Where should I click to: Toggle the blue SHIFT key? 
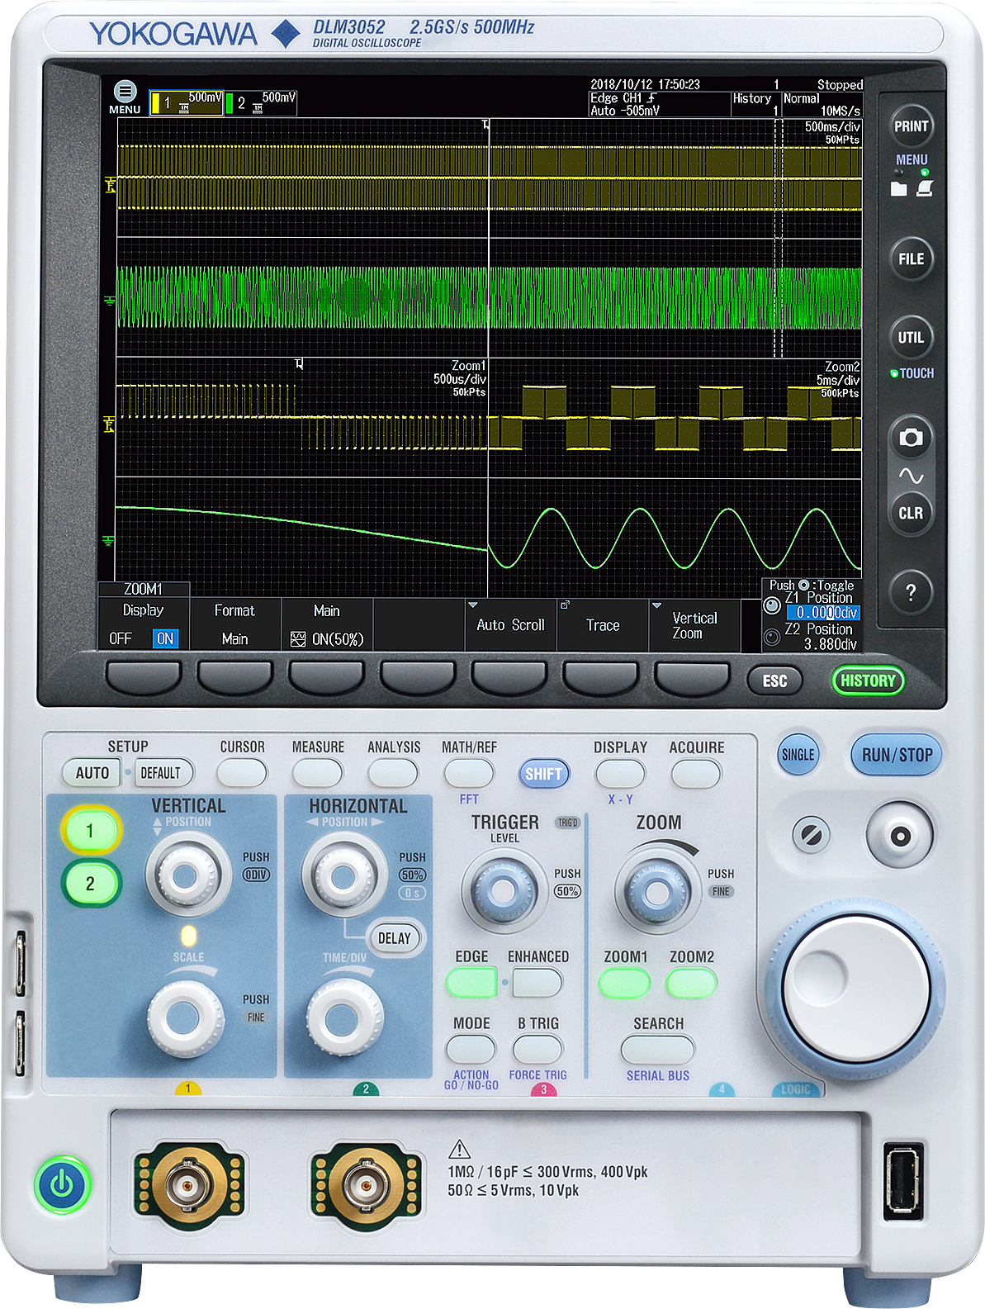point(543,774)
